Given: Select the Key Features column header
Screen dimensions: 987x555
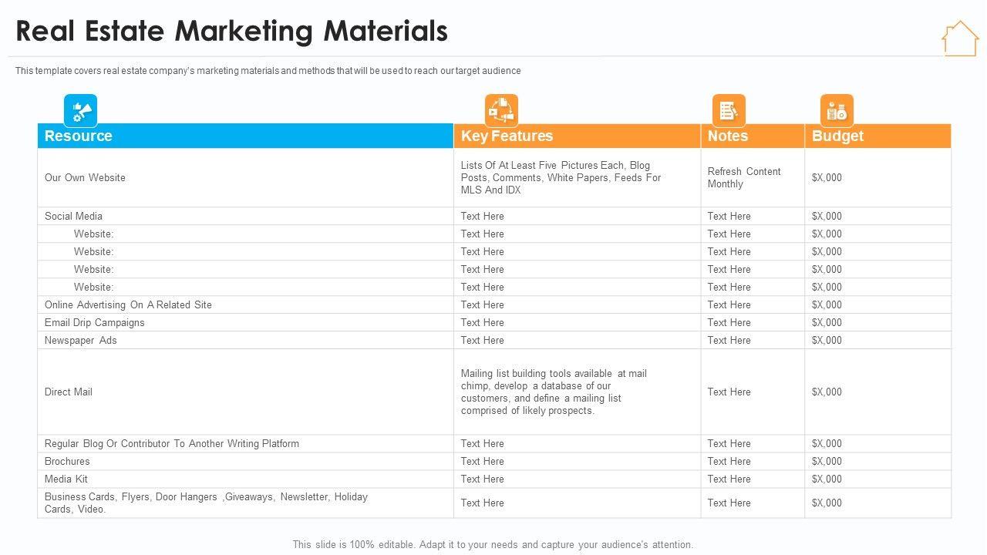Looking at the screenshot, I should [x=507, y=136].
